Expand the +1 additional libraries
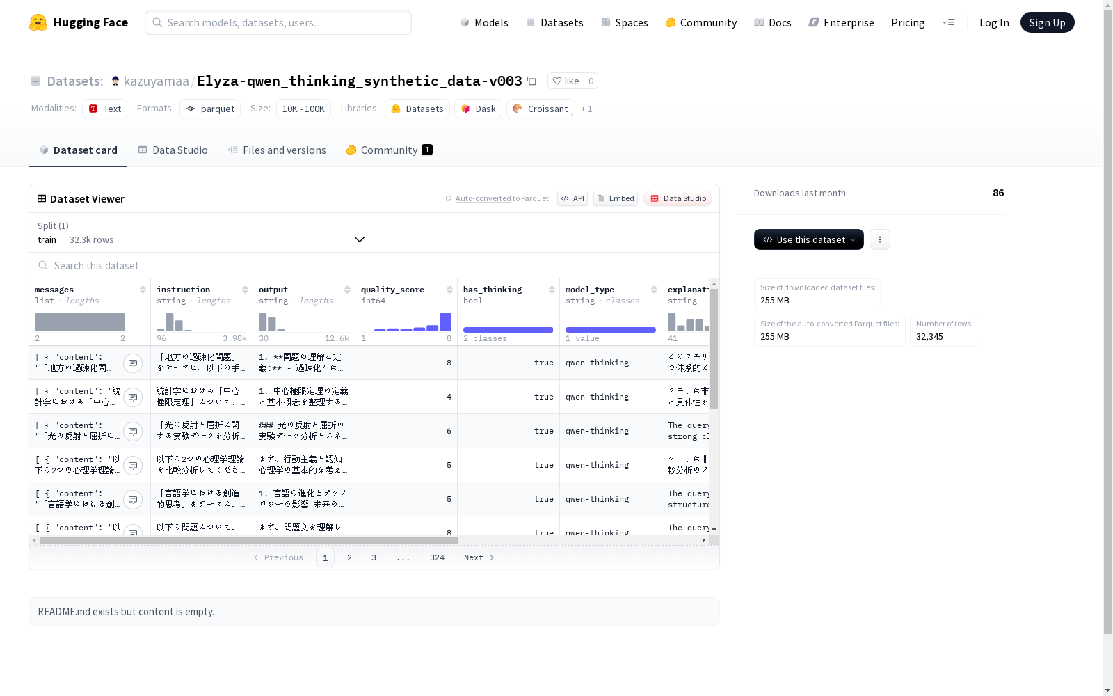Viewport: 1113px width, 696px height. click(586, 109)
